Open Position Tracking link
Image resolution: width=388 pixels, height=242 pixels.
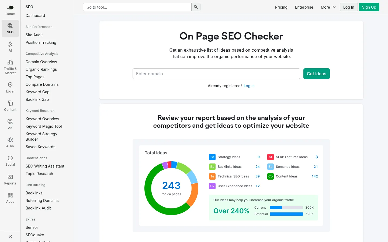pos(41,42)
